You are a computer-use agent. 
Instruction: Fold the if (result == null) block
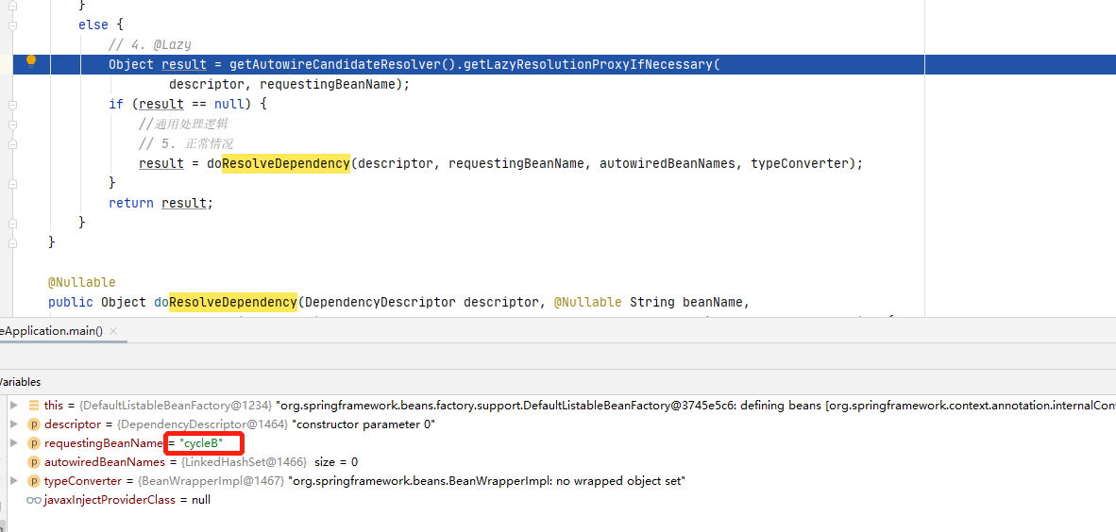click(13, 104)
